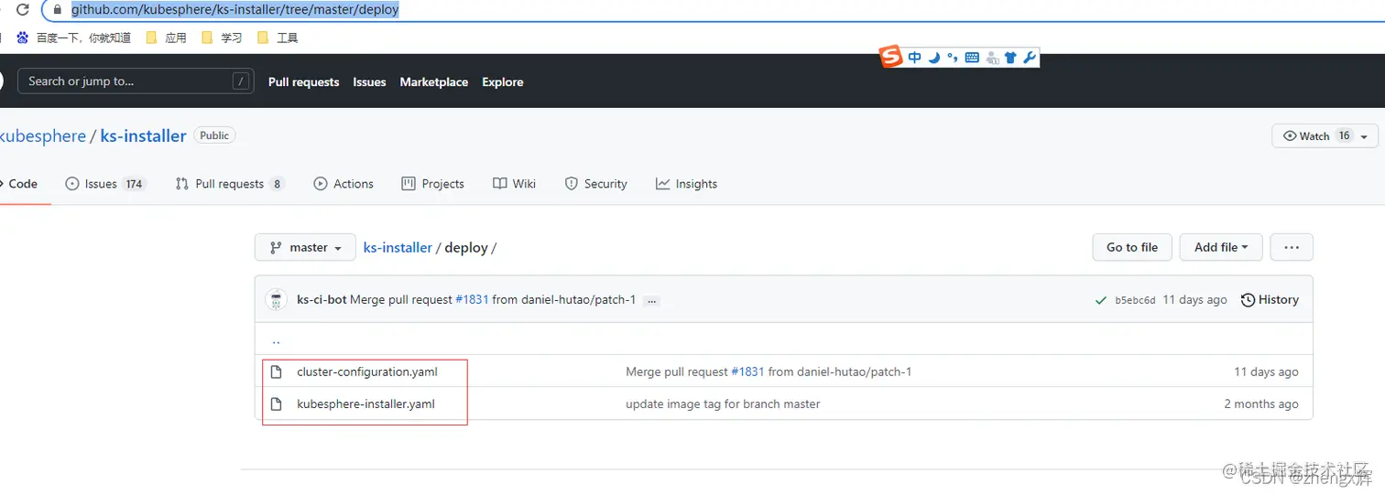
Task: Open commit b5ebc6d
Action: click(x=1135, y=300)
